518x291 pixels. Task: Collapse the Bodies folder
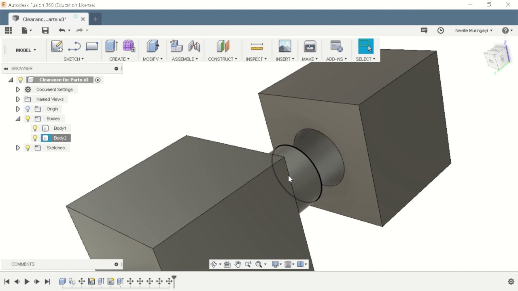pyautogui.click(x=18, y=118)
